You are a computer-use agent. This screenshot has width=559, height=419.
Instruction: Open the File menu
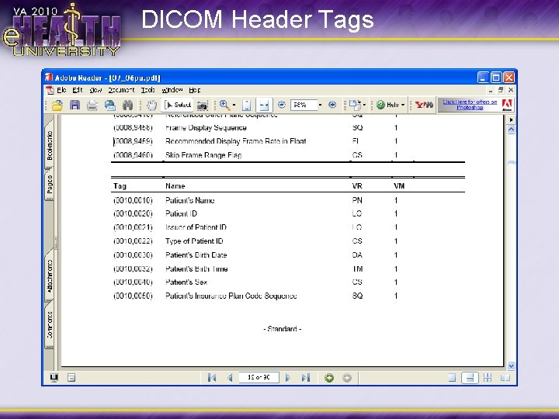[61, 90]
